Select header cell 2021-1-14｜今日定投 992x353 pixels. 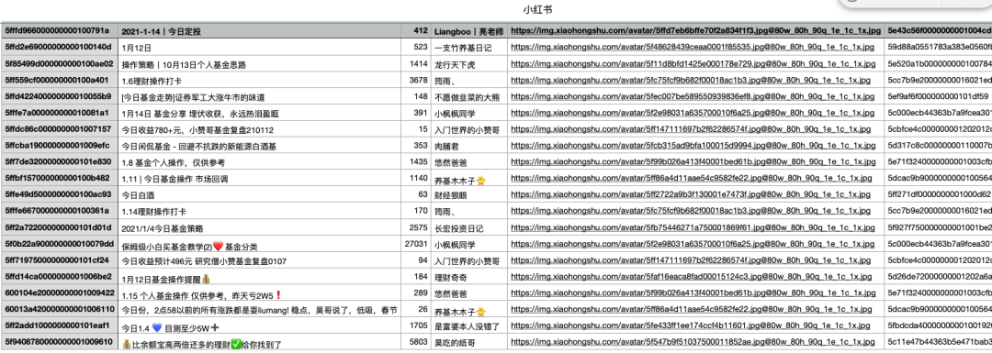(x=259, y=31)
